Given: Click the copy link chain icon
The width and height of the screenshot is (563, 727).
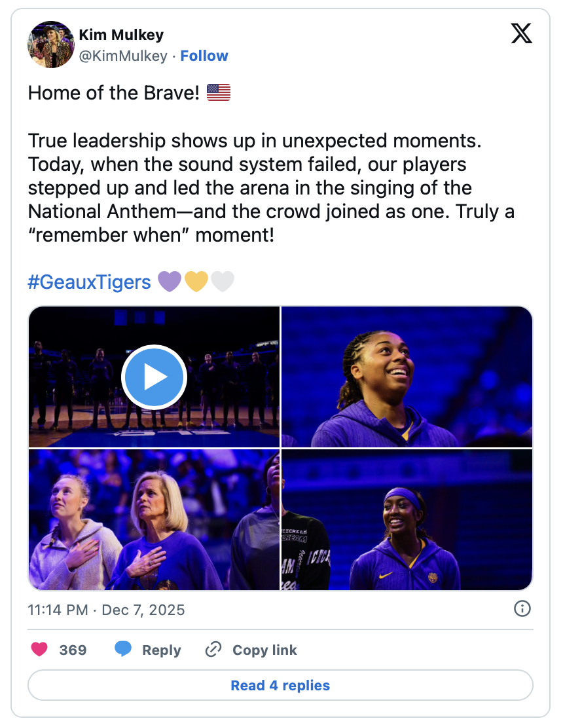Looking at the screenshot, I should (213, 650).
